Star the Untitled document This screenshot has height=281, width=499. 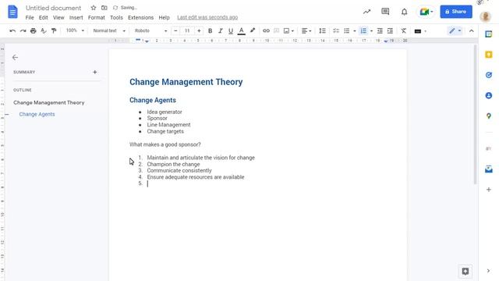94,8
